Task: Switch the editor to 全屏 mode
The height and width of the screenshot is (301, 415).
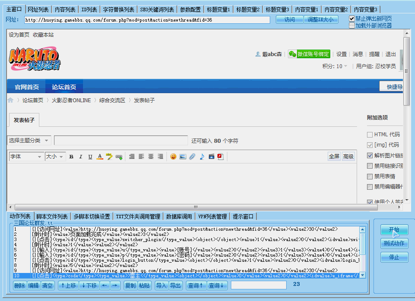Action: point(334,157)
